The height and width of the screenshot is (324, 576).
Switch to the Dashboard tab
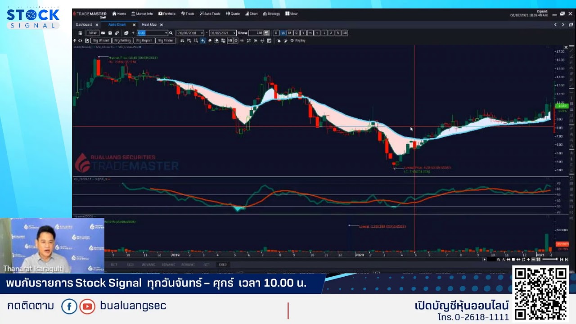click(x=84, y=25)
